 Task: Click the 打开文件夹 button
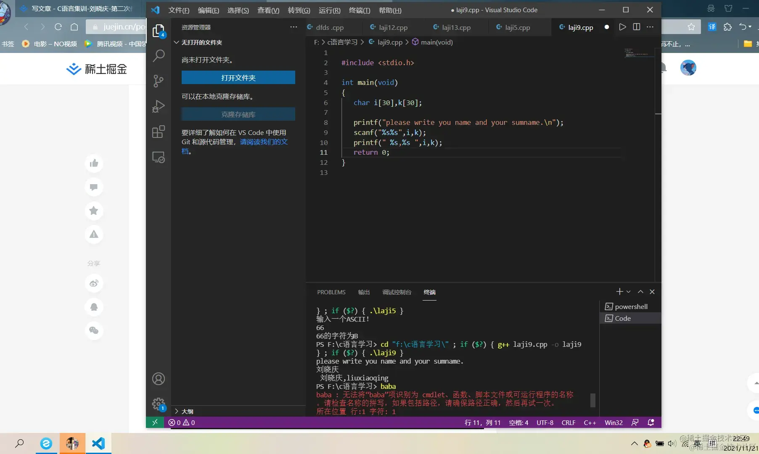[x=238, y=78]
